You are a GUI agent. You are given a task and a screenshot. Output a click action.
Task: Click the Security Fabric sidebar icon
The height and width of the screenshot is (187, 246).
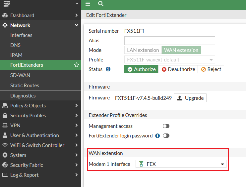[x=5, y=165]
